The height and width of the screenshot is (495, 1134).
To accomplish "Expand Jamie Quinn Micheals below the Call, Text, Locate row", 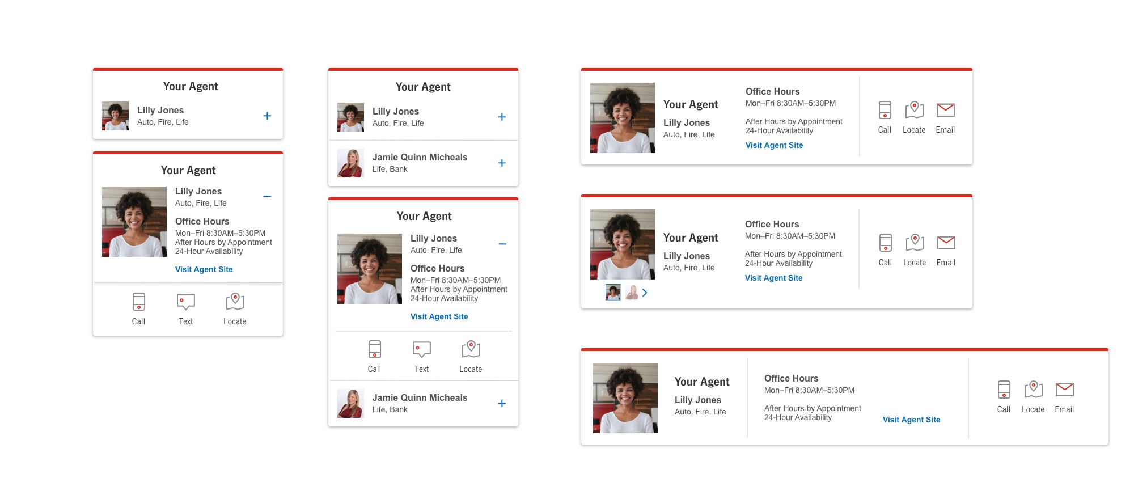I will [502, 404].
